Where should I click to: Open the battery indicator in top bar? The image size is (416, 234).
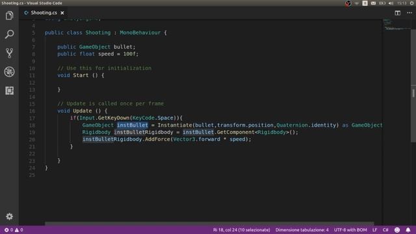pos(382,3)
